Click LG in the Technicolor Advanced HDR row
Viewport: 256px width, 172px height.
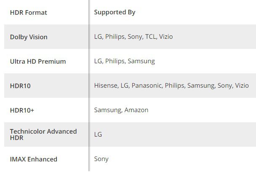[98, 135]
